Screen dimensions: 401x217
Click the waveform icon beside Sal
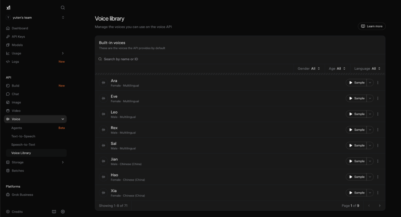(x=103, y=145)
